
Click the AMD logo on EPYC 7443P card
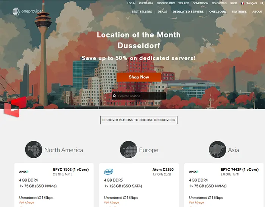click(x=193, y=172)
